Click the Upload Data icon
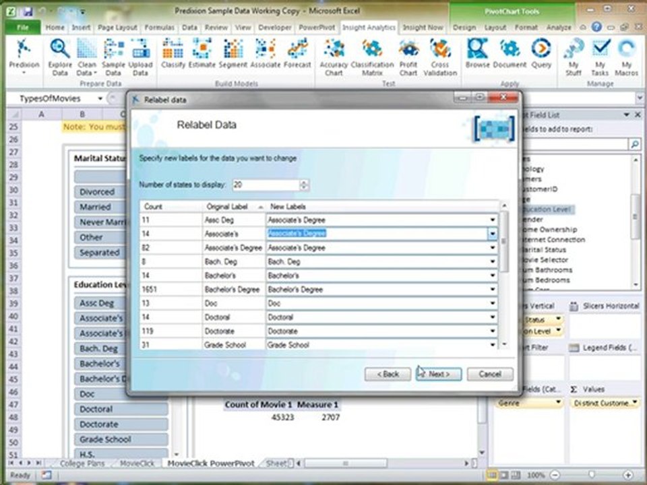 (x=140, y=57)
